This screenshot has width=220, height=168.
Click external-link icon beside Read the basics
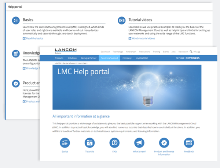[x=24, y=38]
